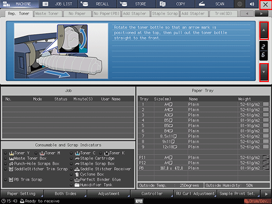Select the PB tray 307.0 x 472.0 row

(x=204, y=168)
